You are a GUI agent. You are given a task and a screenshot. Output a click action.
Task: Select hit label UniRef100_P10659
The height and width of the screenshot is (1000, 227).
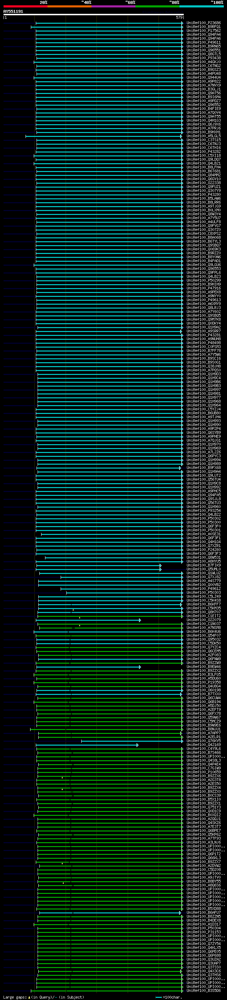(x=203, y=772)
